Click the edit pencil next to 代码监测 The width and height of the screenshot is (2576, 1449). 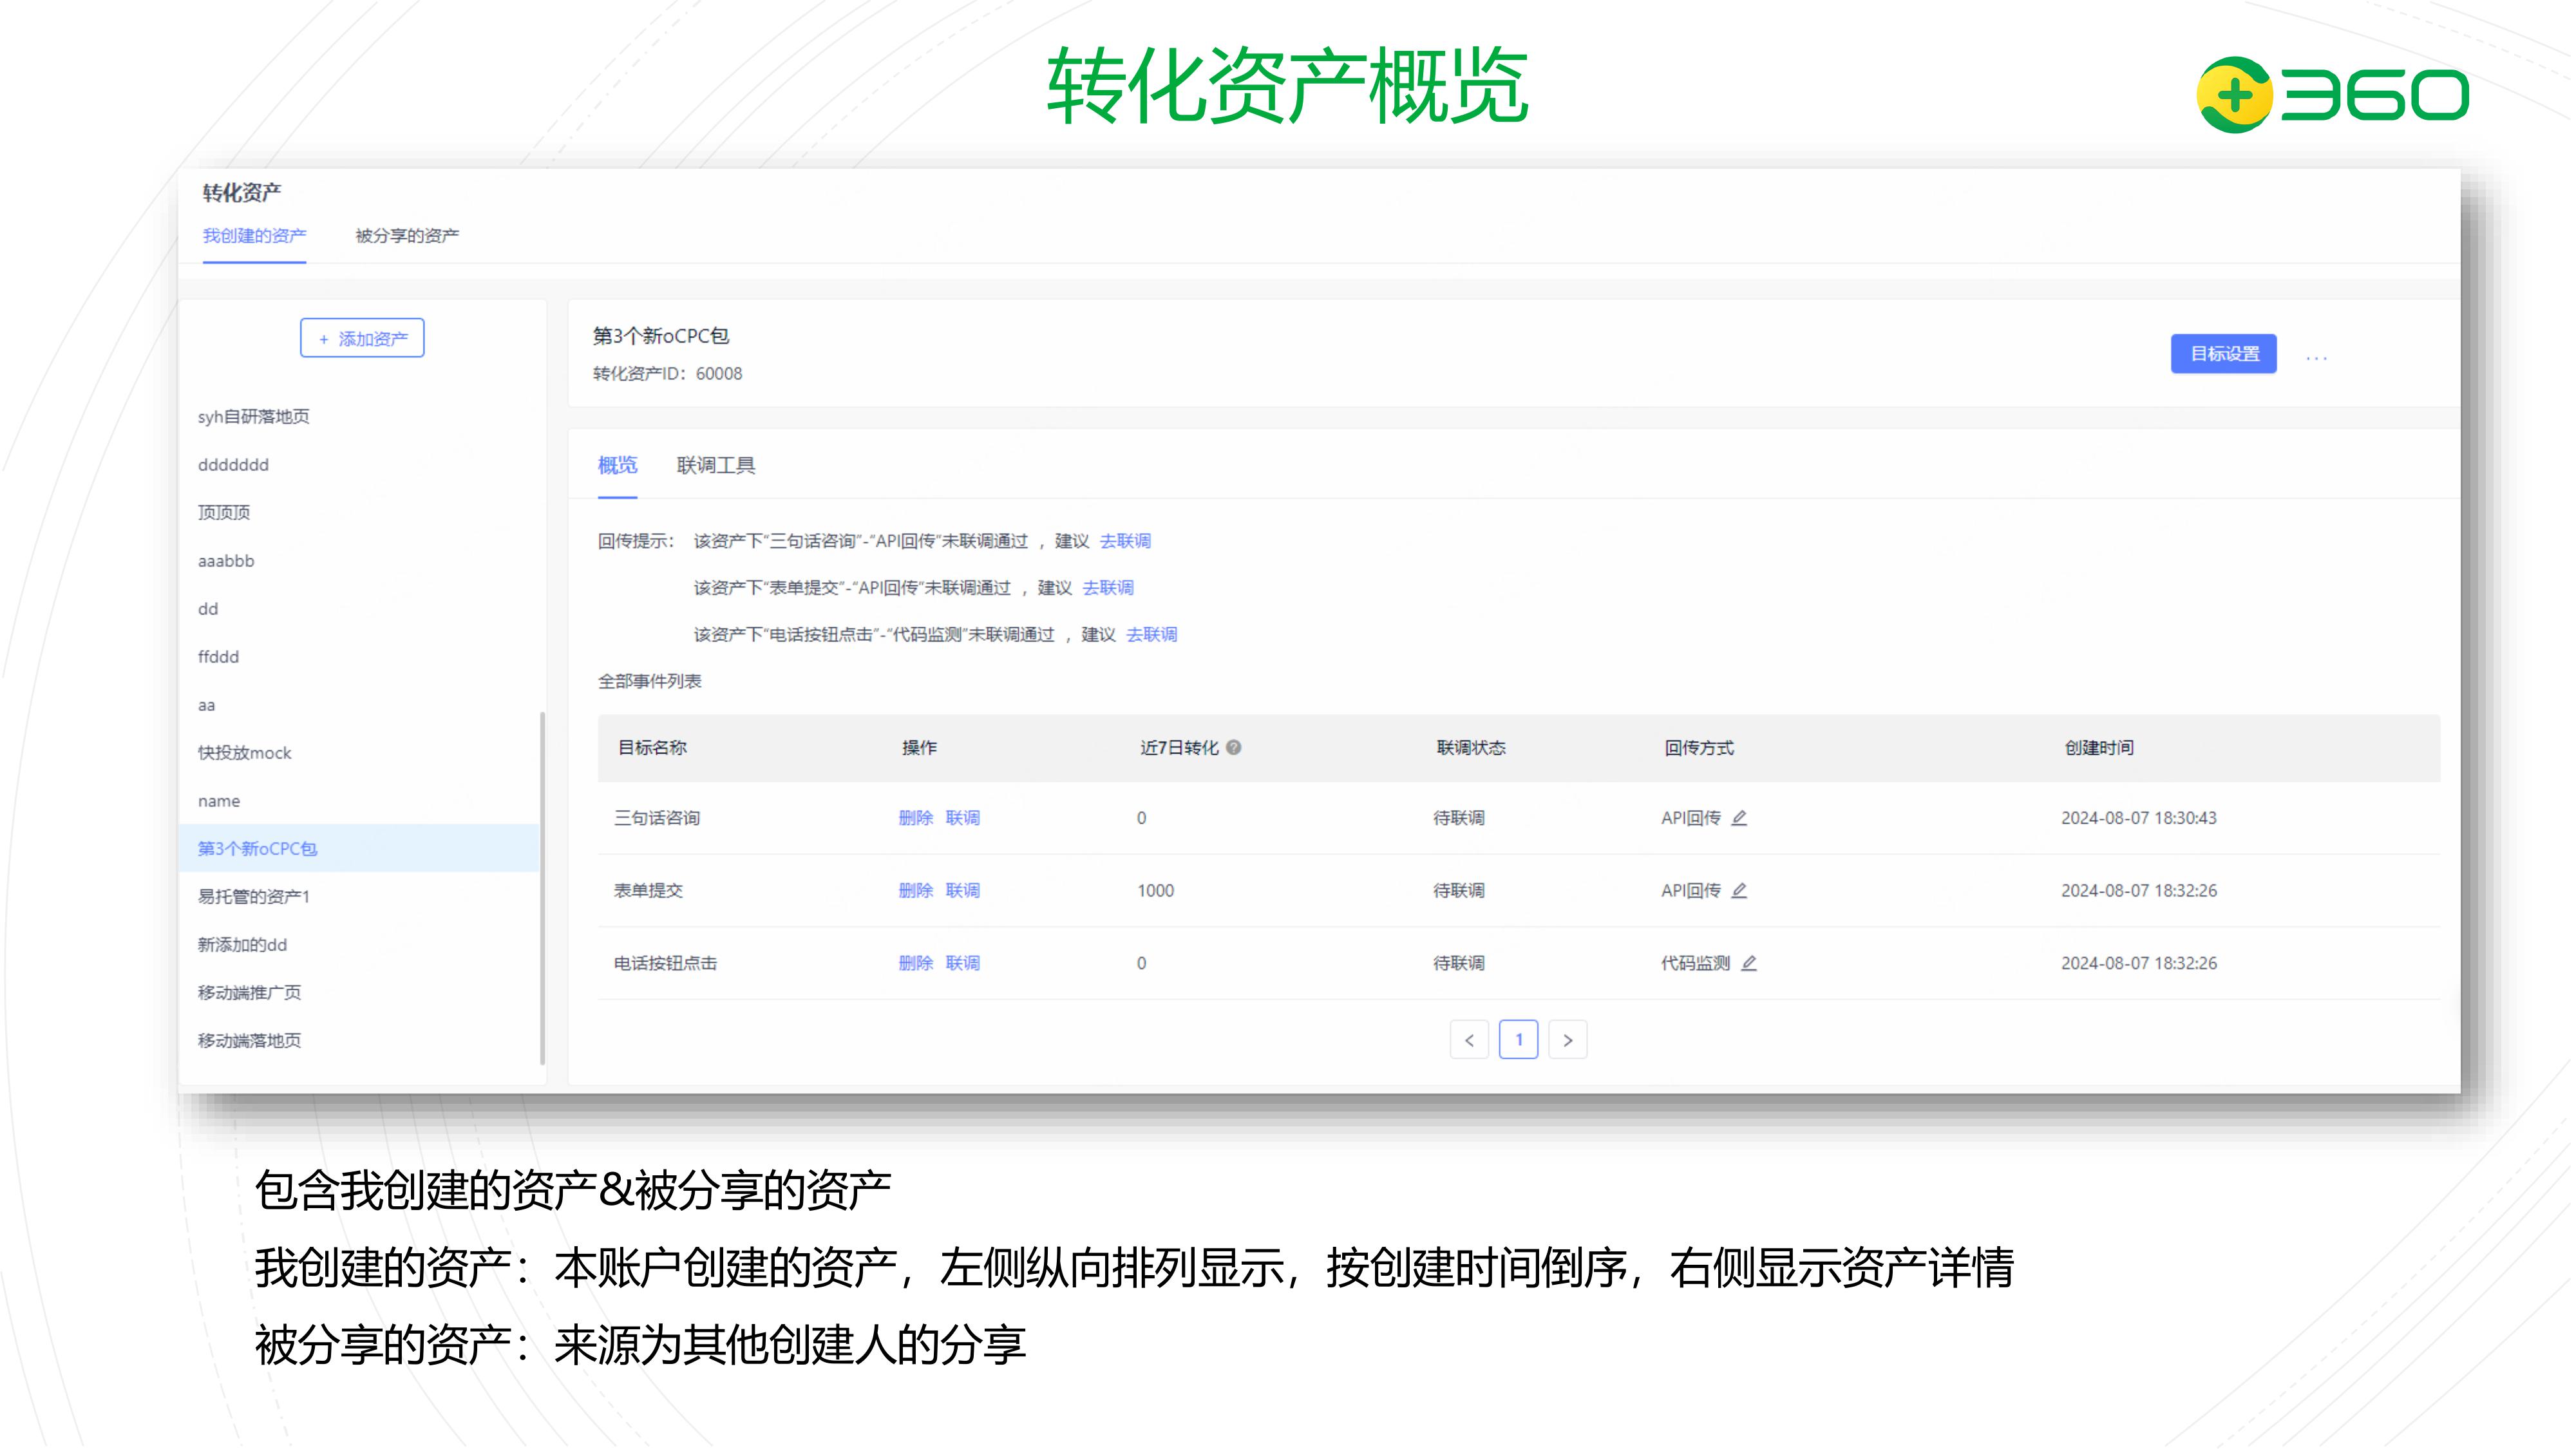click(x=1749, y=963)
